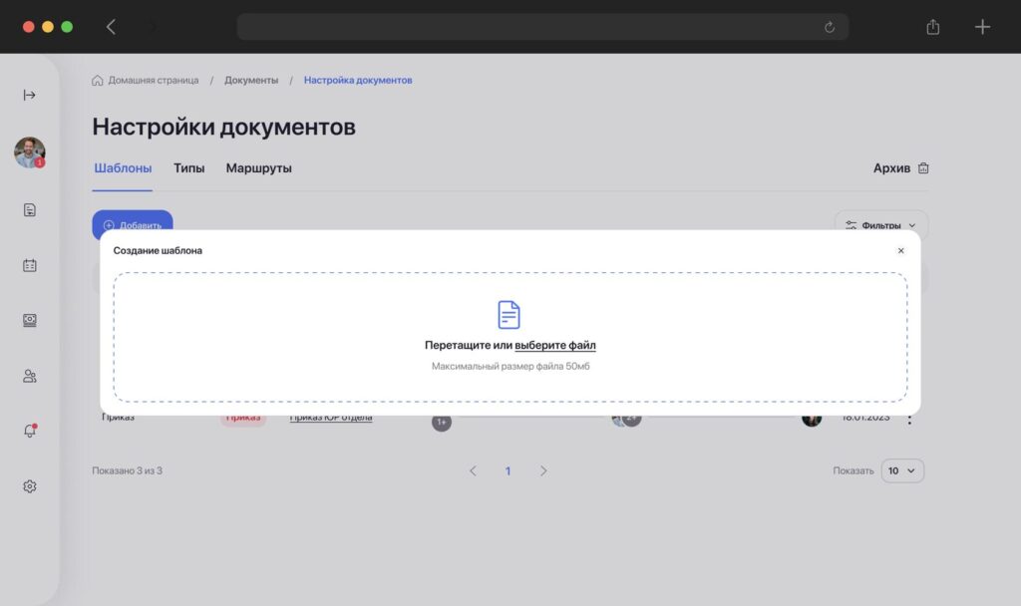Screen dimensions: 1021x606
Task: Collapse the left sidebar with the arrow icon
Action: click(x=29, y=95)
